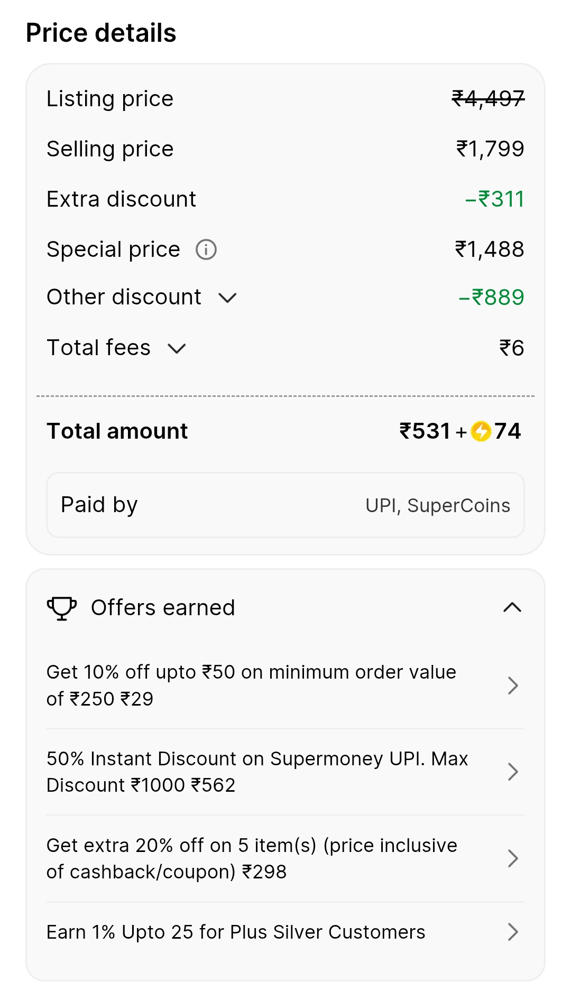
Task: Tap the Get 10% off upto ₹50 offer
Action: tap(251, 686)
